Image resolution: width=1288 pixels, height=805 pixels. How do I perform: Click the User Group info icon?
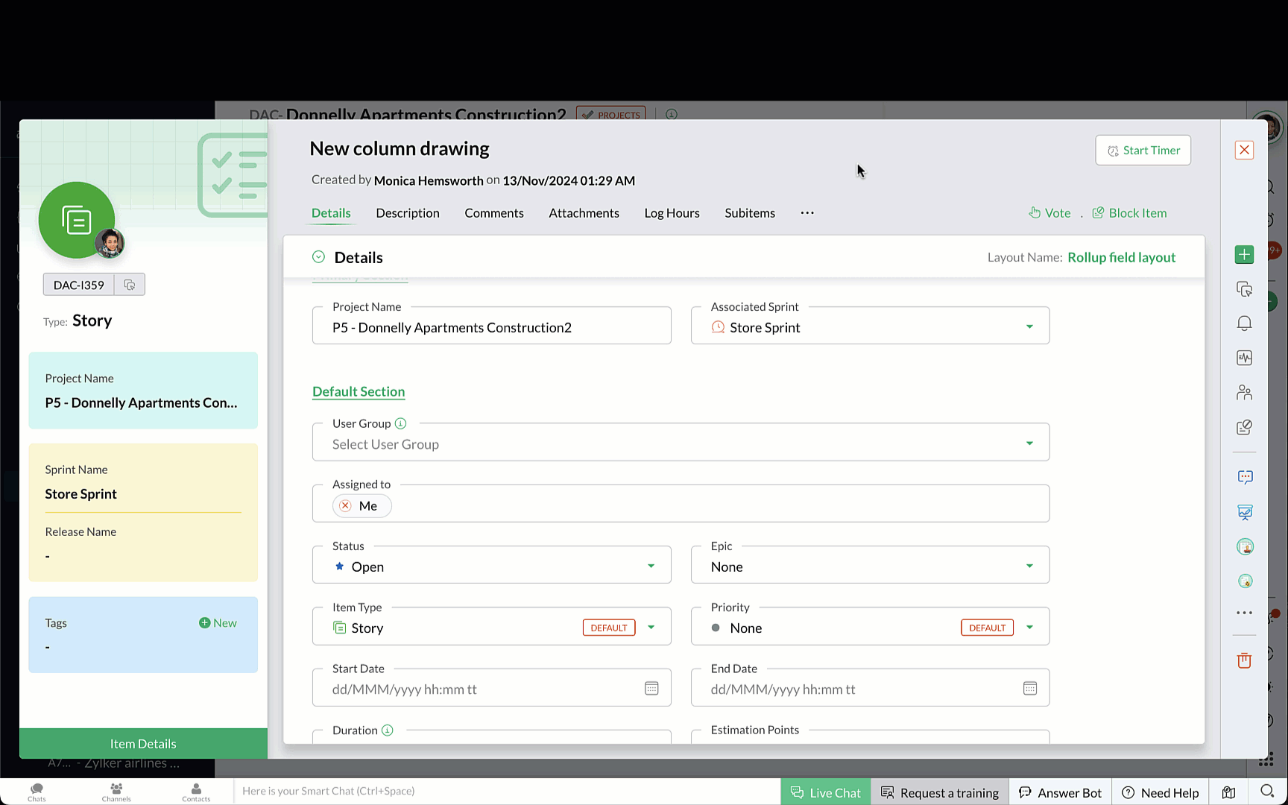click(401, 423)
